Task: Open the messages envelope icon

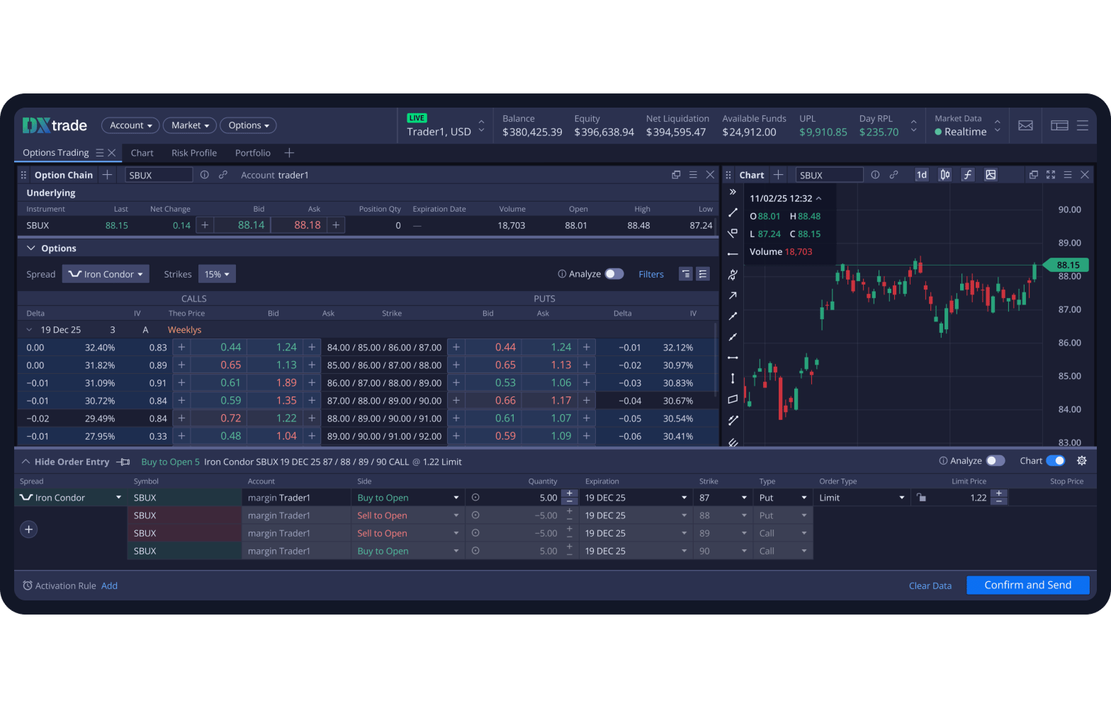Action: tap(1025, 125)
